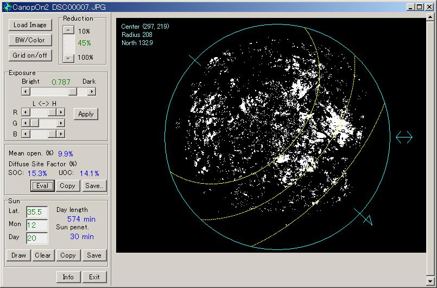Click the G channel slider thumb

[35, 123]
